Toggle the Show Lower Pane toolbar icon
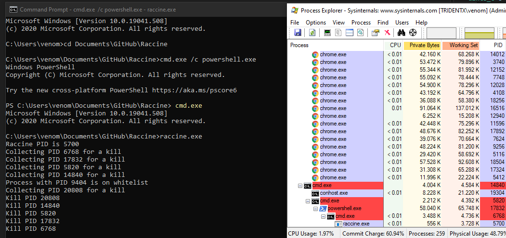The width and height of the screenshot is (506, 238). (350, 33)
